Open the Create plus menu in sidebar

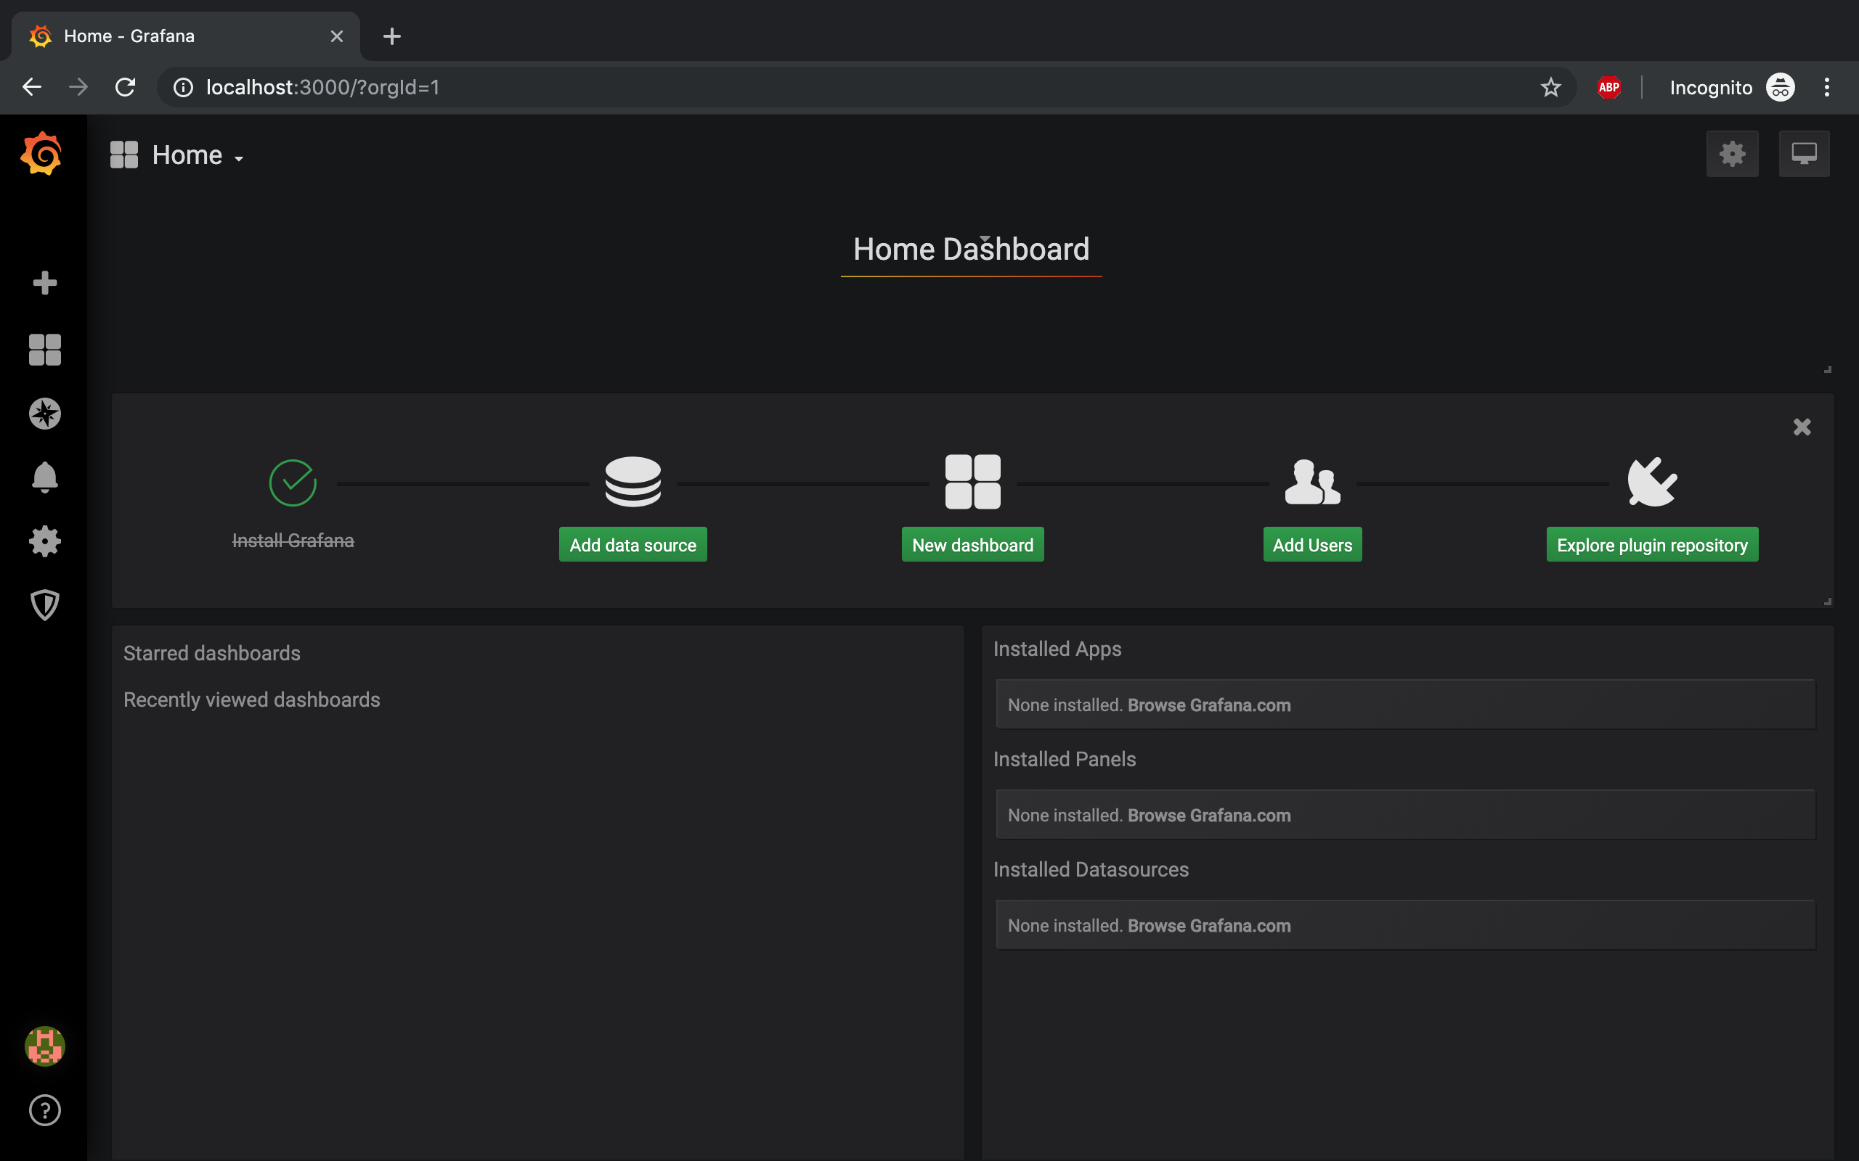44,282
